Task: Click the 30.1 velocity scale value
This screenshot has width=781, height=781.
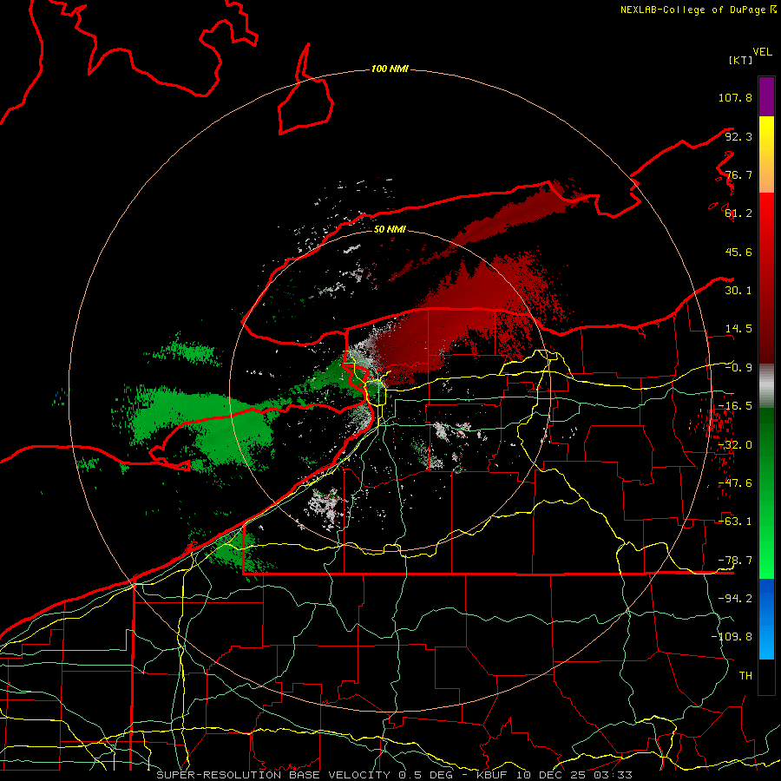Action: pos(738,291)
